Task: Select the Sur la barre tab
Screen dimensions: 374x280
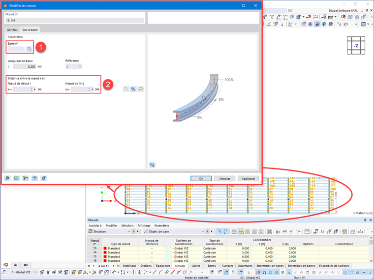Action: point(30,30)
